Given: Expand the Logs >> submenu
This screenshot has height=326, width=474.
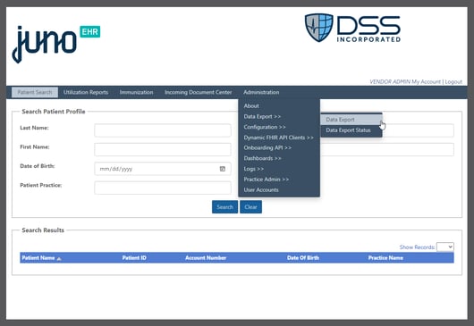Looking at the screenshot, I should [254, 169].
